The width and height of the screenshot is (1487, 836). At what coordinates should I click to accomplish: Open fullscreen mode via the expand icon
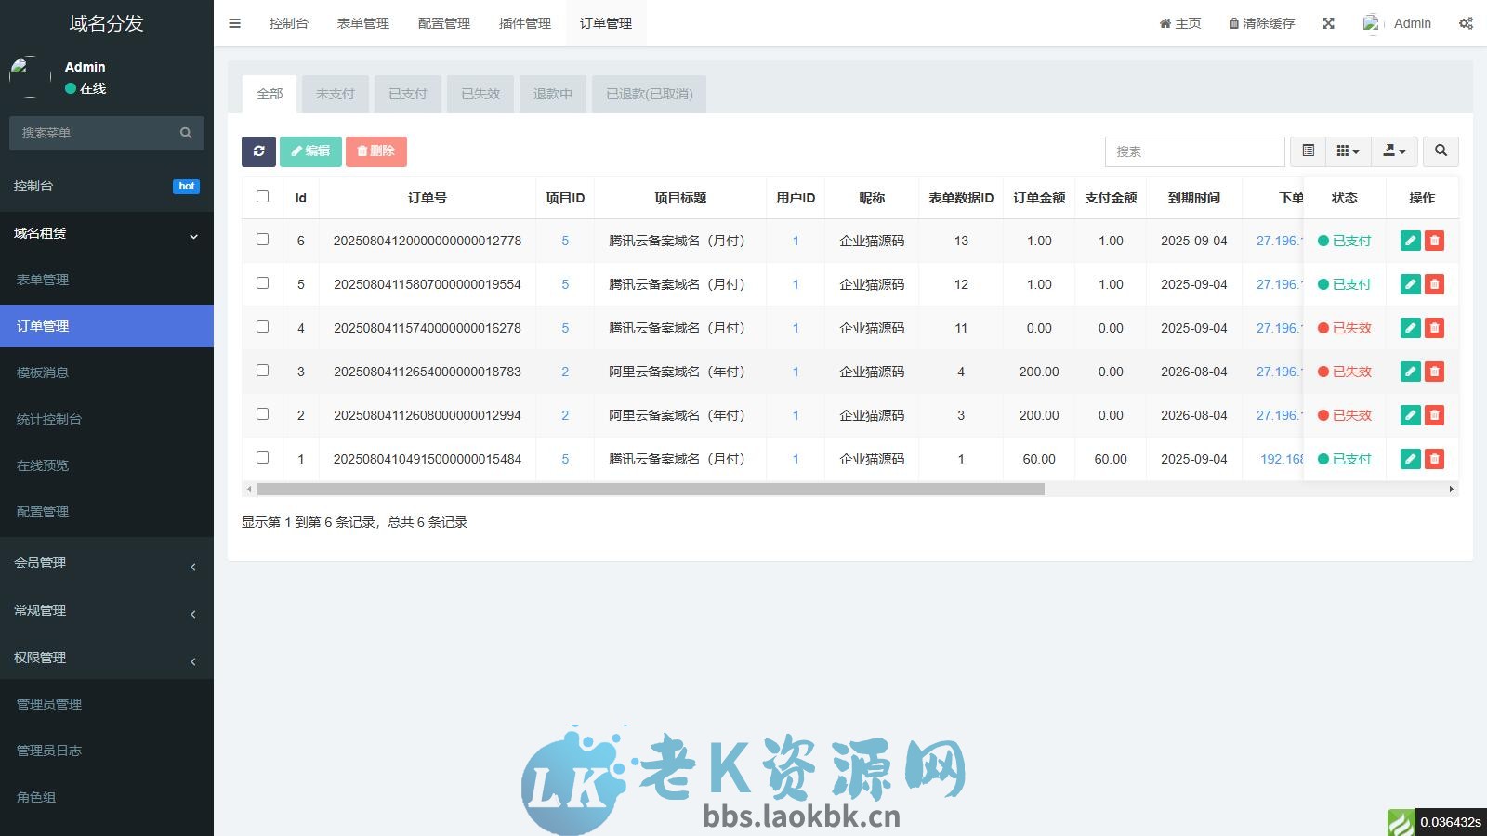1328,23
